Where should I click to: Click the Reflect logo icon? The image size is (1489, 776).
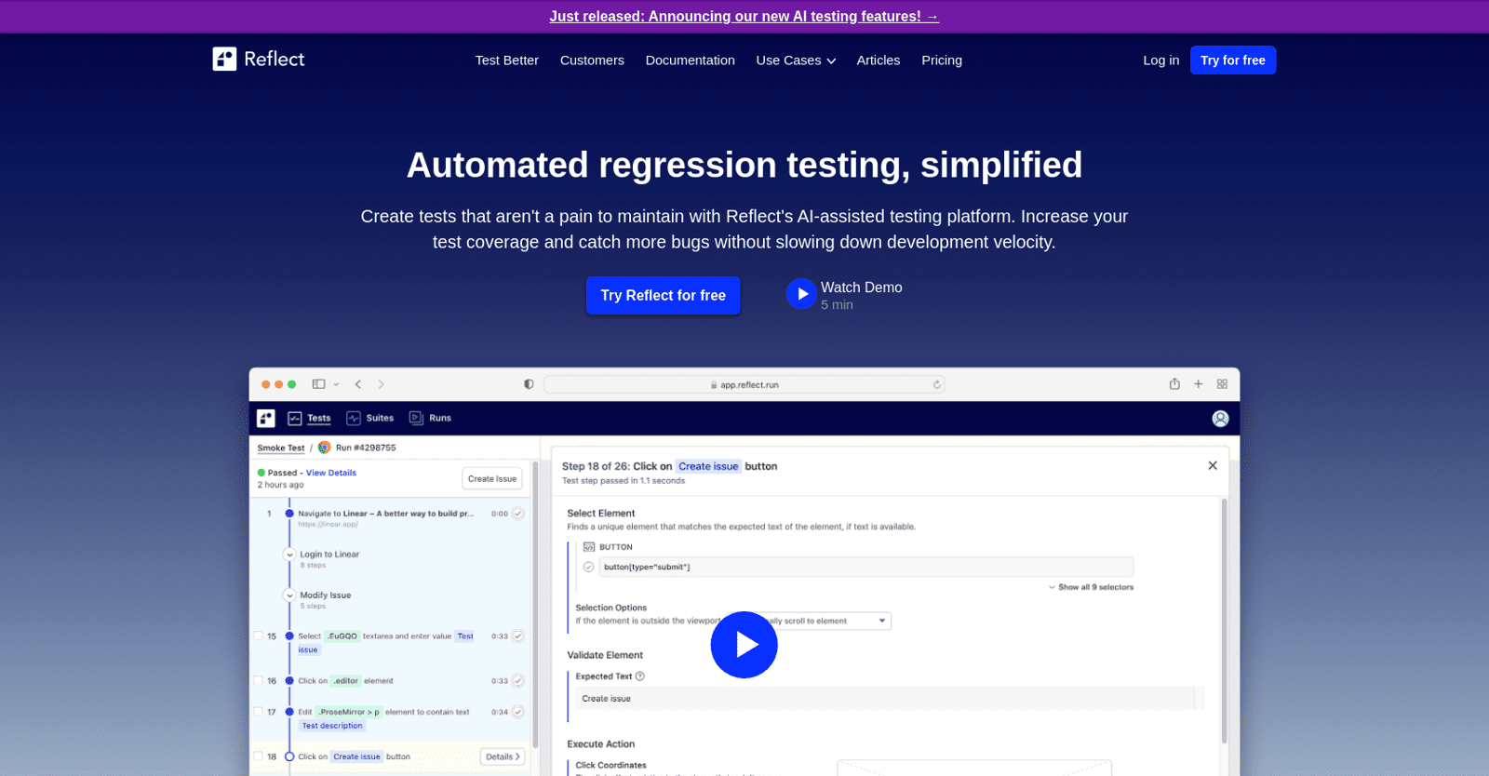(224, 60)
